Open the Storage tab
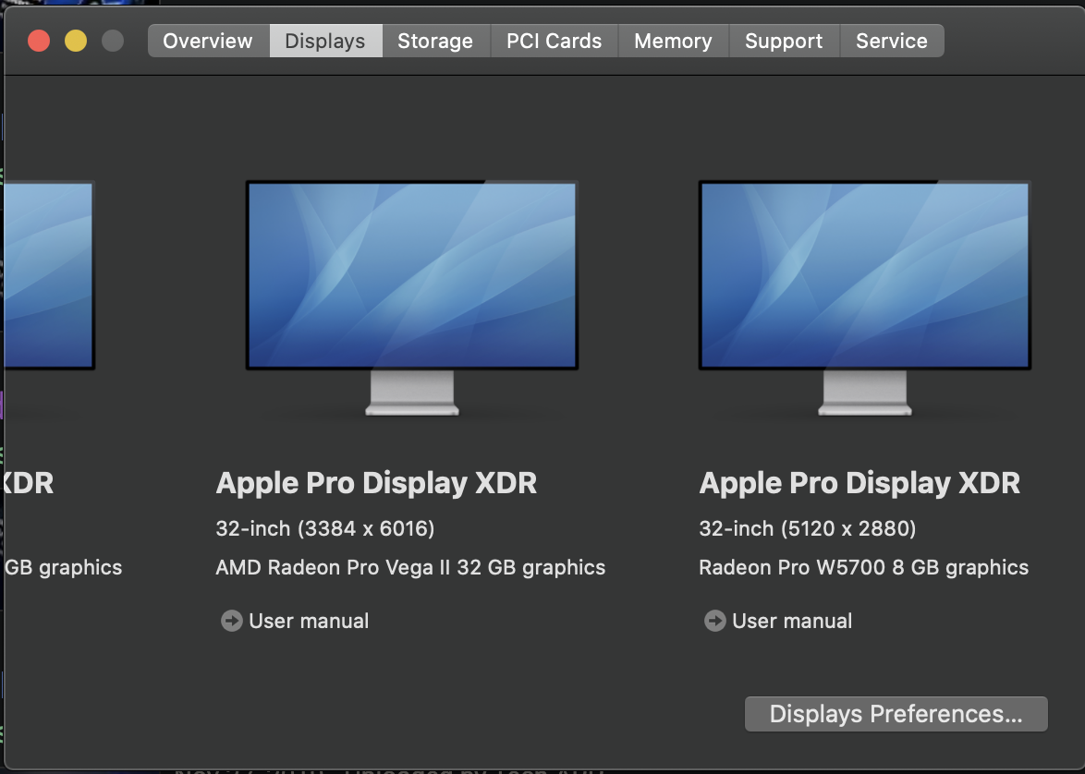The width and height of the screenshot is (1085, 774). (x=436, y=41)
